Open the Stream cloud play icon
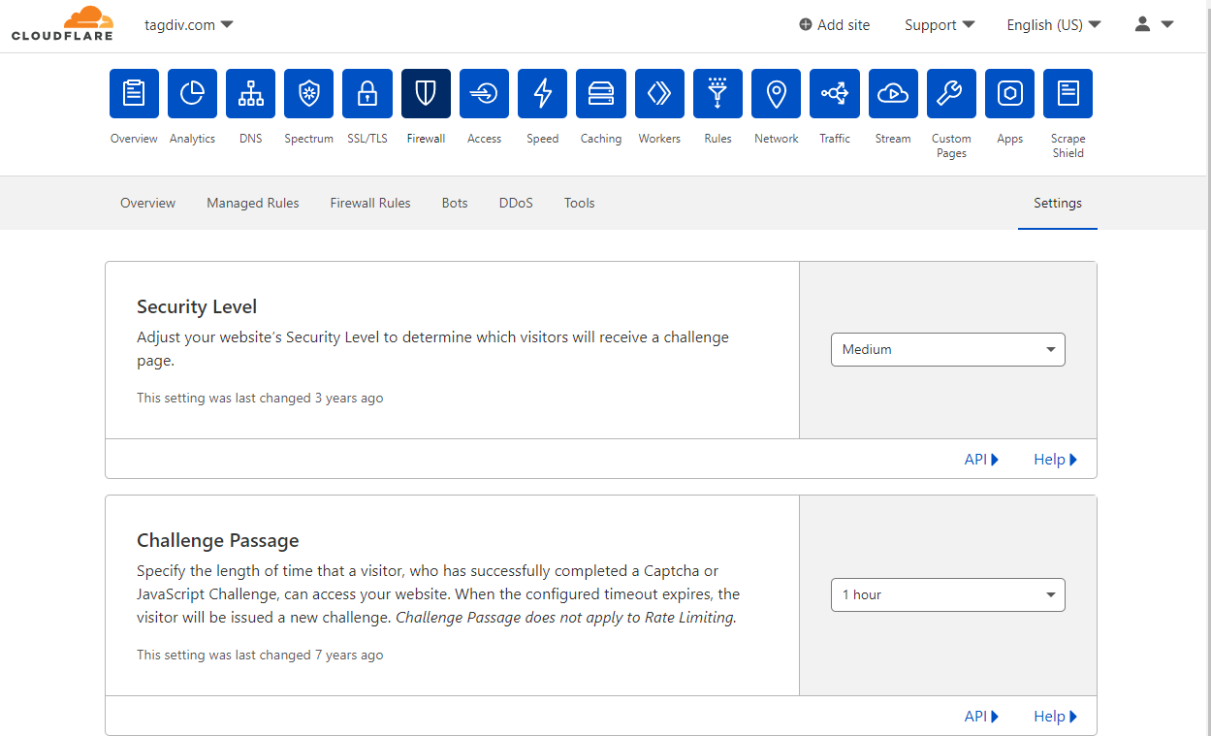 pos(893,93)
